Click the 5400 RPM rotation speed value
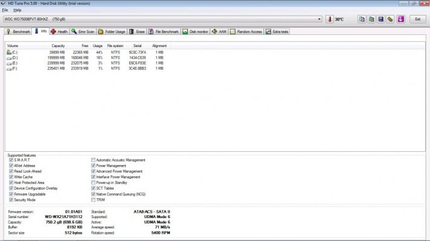Screen dimensions: 430x241 (x=161, y=233)
